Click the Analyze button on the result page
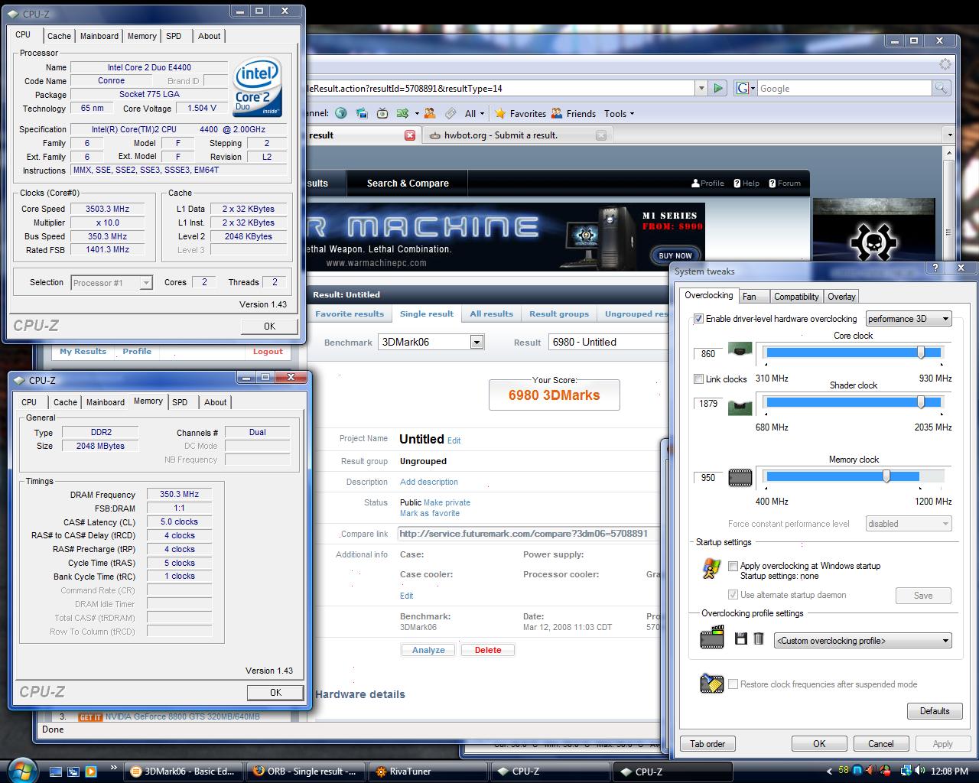Viewport: 979px width, 783px height. pyautogui.click(x=428, y=650)
